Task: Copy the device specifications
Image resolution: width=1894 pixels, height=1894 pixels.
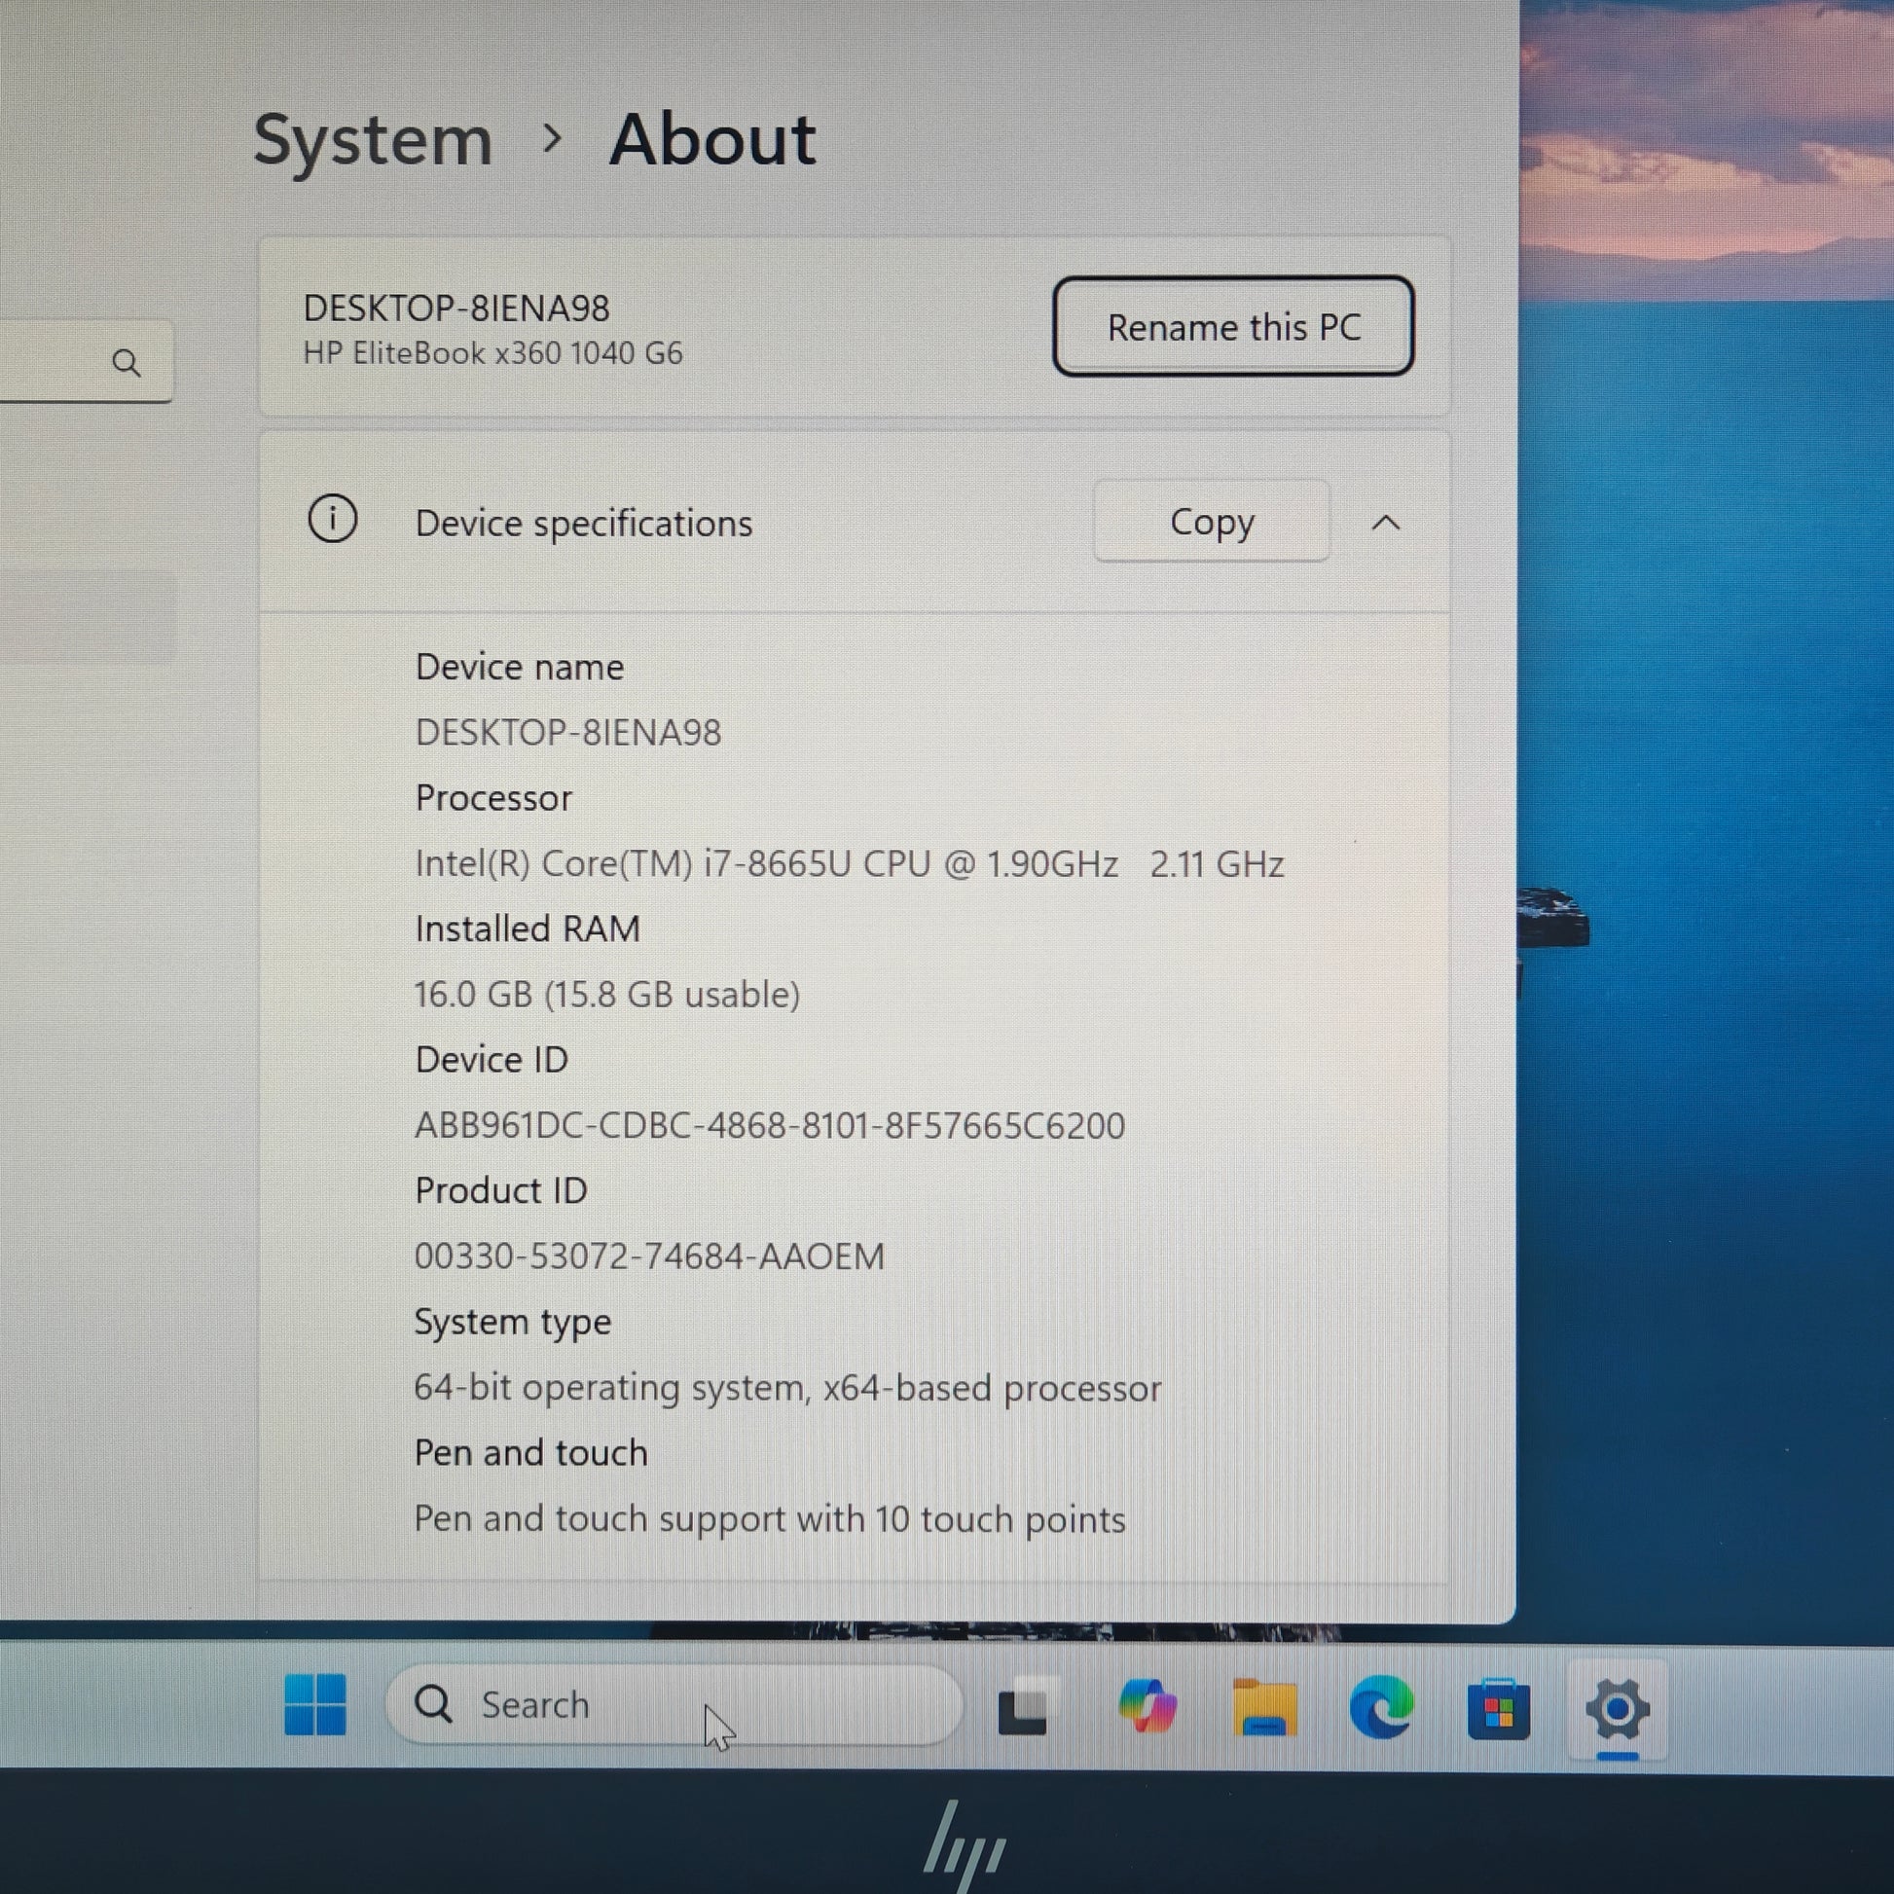Action: click(1212, 521)
